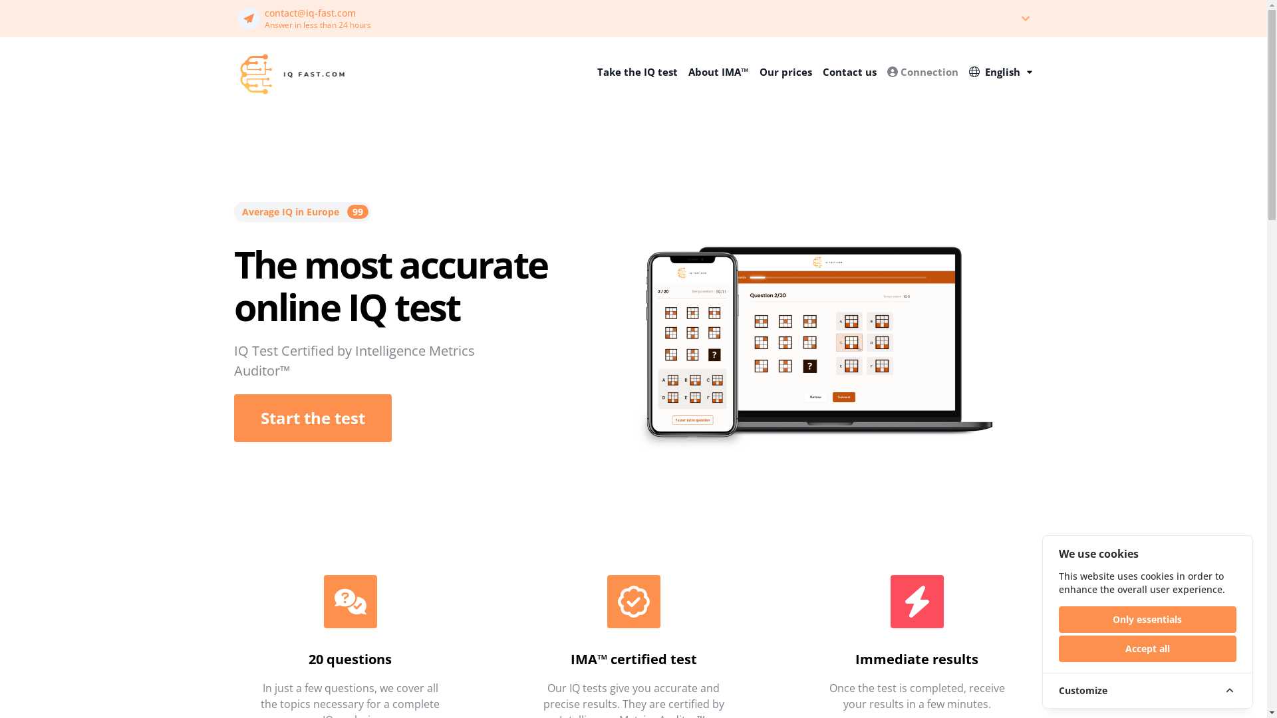Click the globe/language icon next to English
The height and width of the screenshot is (718, 1277).
tap(974, 72)
